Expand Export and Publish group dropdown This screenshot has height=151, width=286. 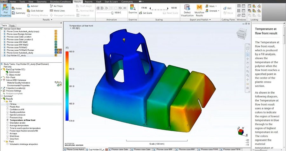[200, 20]
